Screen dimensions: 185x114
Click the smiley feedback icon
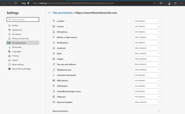click(x=175, y=3)
